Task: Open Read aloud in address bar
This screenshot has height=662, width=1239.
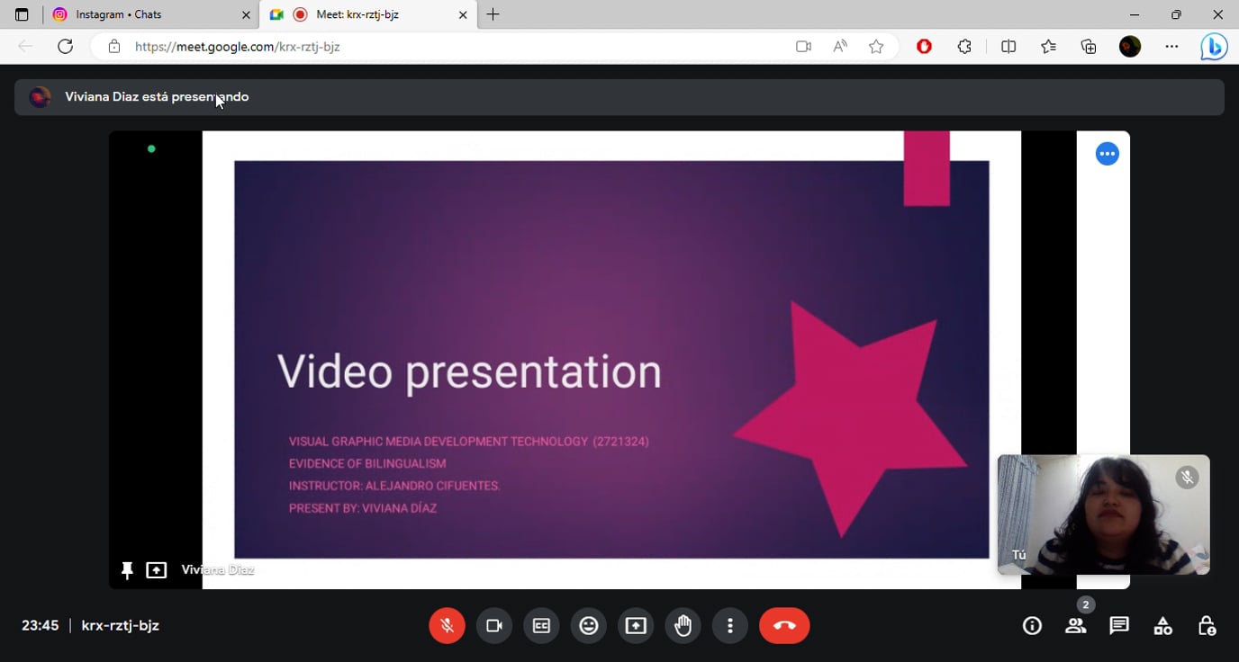Action: 840,47
